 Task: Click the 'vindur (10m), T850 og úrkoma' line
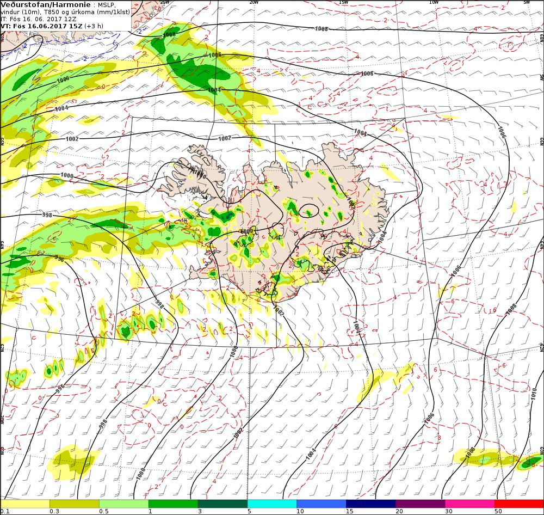click(x=66, y=12)
